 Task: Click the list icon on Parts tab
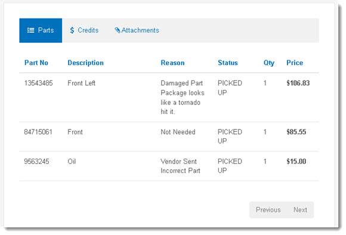[x=30, y=30]
